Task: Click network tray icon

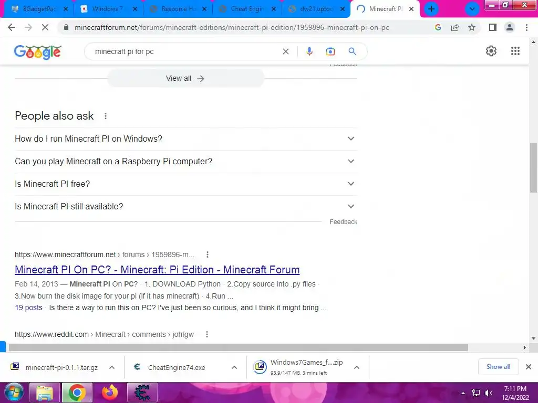Action: pyautogui.click(x=476, y=393)
